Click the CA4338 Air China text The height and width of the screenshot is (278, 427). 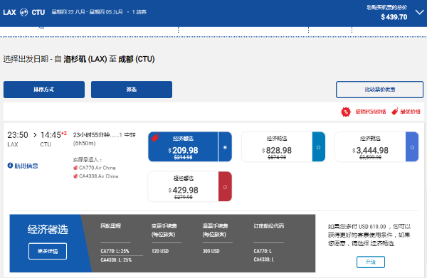point(99,176)
